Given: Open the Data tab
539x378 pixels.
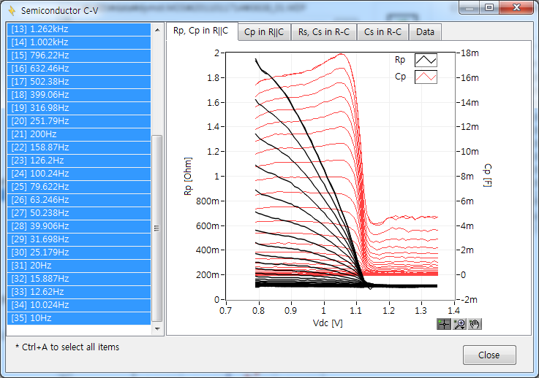Looking at the screenshot, I should 425,32.
